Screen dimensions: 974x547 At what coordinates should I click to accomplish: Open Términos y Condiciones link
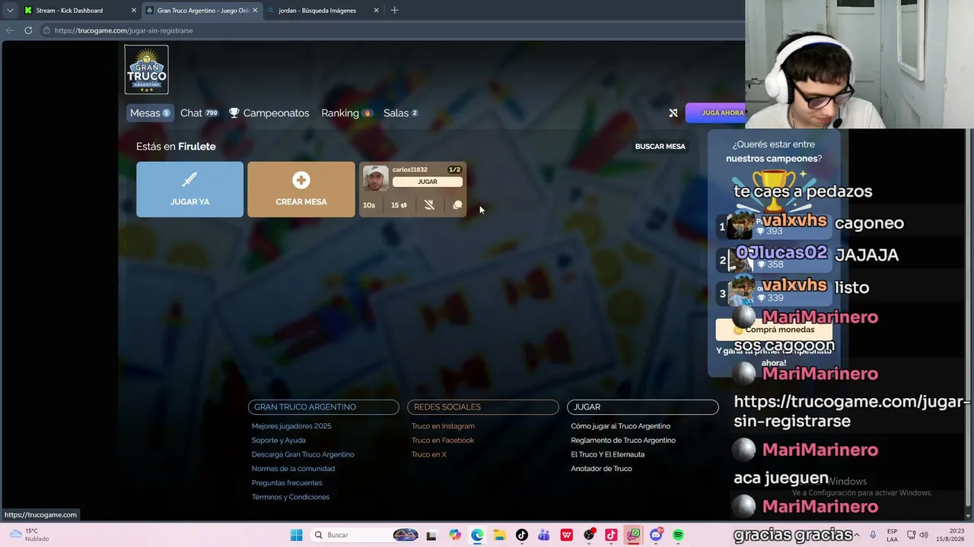click(x=291, y=497)
